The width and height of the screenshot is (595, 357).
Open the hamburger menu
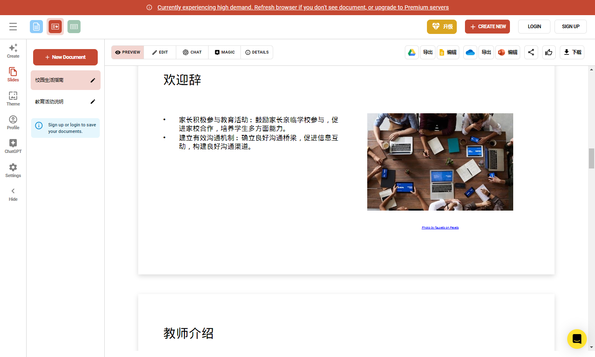click(x=13, y=27)
